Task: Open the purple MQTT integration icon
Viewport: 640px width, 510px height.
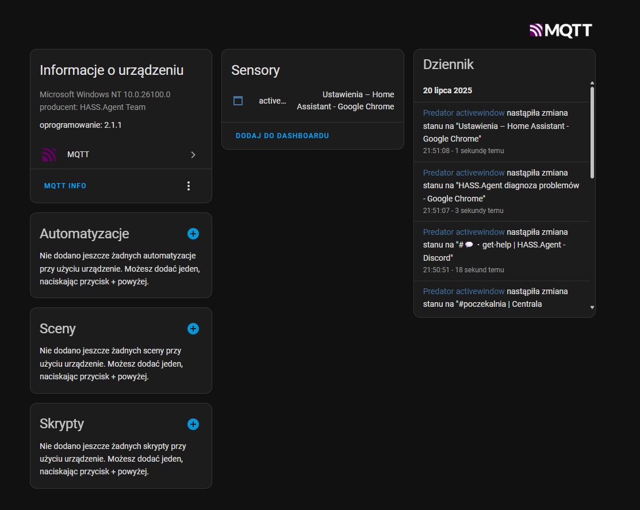Action: click(49, 154)
